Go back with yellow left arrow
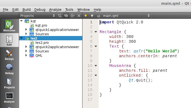 [86, 16]
